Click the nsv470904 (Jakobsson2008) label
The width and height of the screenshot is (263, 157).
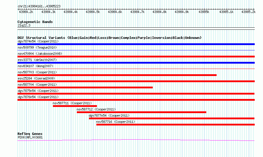40,54
